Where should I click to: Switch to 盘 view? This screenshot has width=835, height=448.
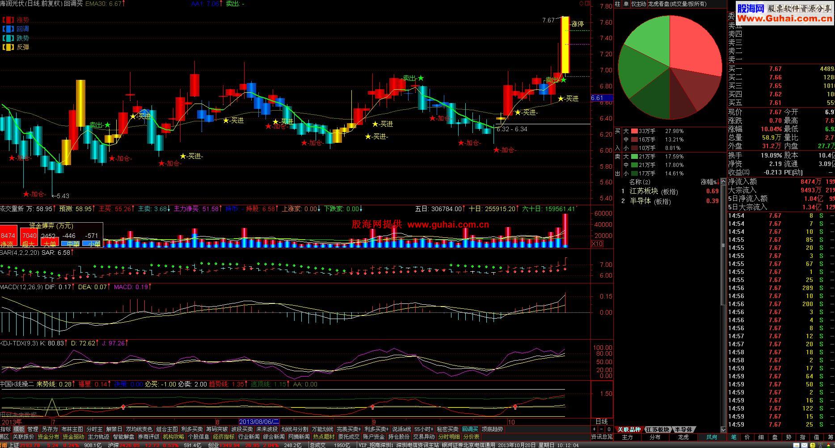tap(775, 437)
